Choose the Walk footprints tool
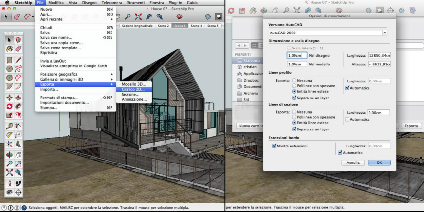Screen dimensions: 424x212 [18, 184]
